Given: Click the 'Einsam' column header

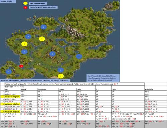Looking at the screenshot, I should pos(67,89).
